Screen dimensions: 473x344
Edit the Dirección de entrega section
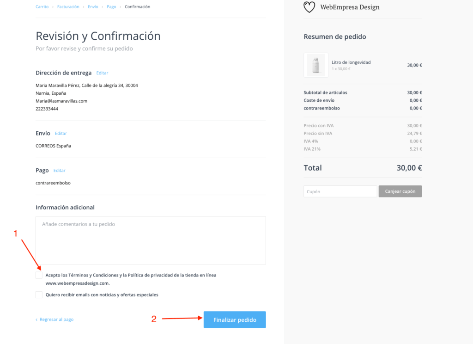(102, 73)
